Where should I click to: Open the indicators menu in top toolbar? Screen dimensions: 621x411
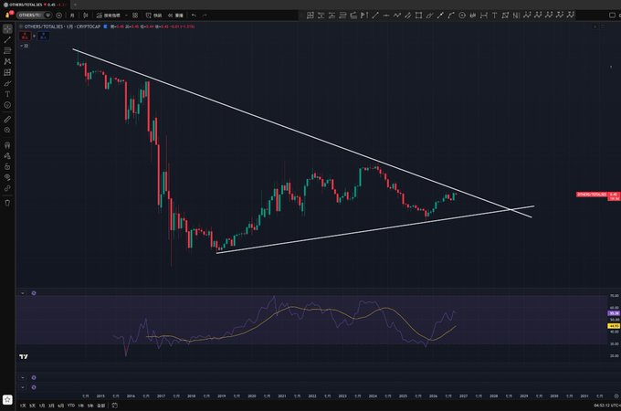click(x=108, y=15)
